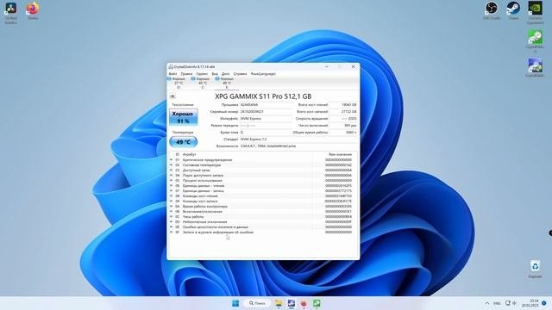Click the Всего хост-записей value field

(343, 112)
